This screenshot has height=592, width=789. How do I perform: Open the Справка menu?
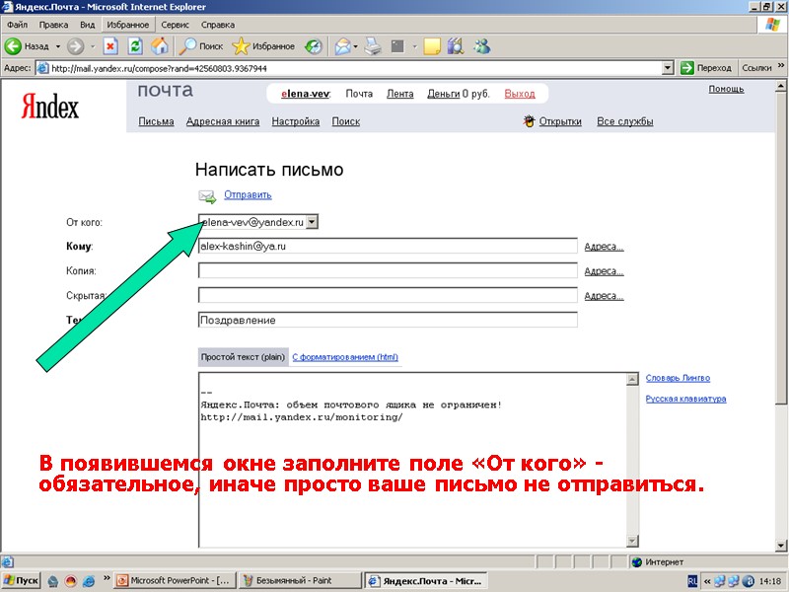217,24
